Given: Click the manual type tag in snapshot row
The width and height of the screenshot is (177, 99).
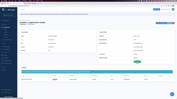Looking at the screenshot, I should [112, 79].
